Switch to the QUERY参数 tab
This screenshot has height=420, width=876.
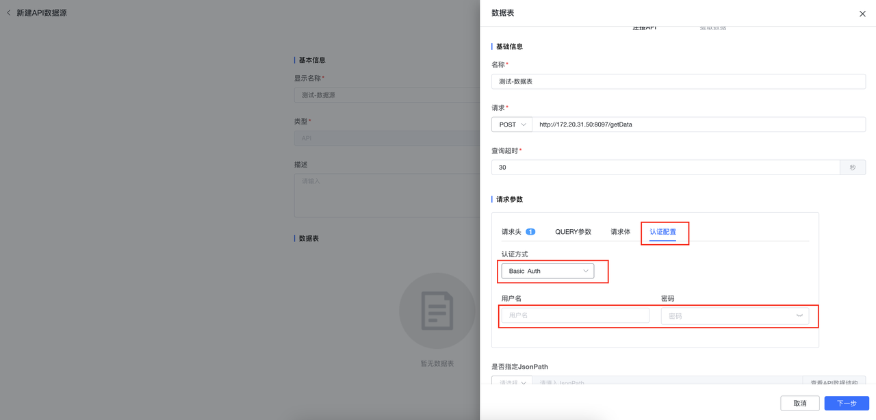[574, 231]
